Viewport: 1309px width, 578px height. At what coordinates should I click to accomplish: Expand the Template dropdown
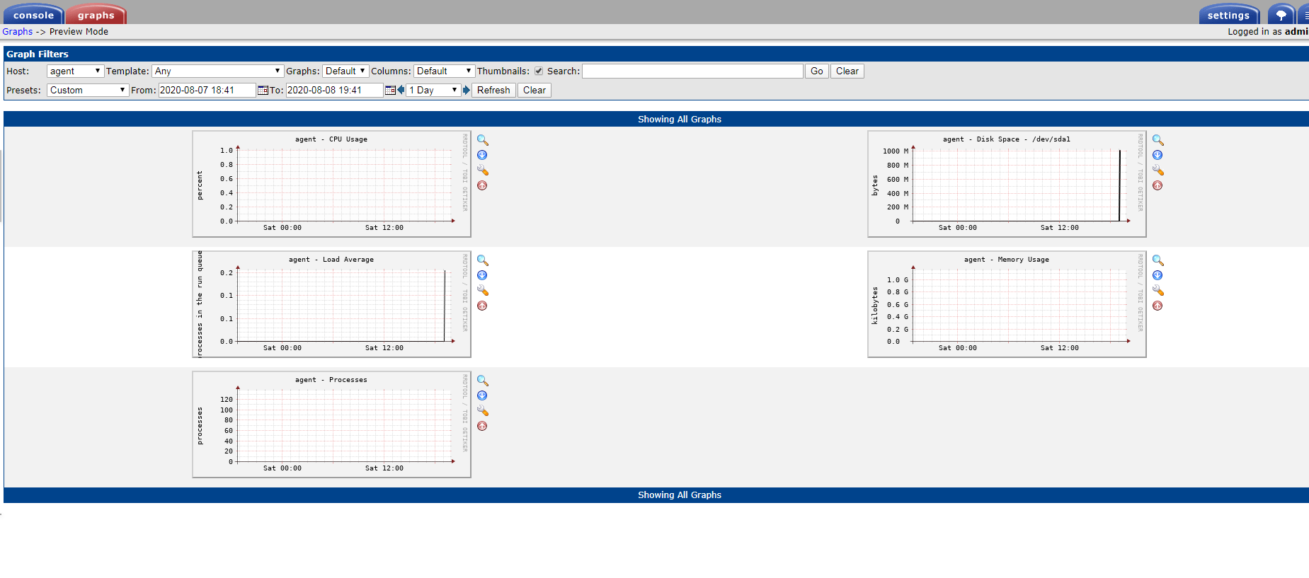[x=217, y=71]
